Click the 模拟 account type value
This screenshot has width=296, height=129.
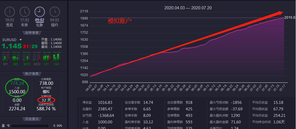46,92
